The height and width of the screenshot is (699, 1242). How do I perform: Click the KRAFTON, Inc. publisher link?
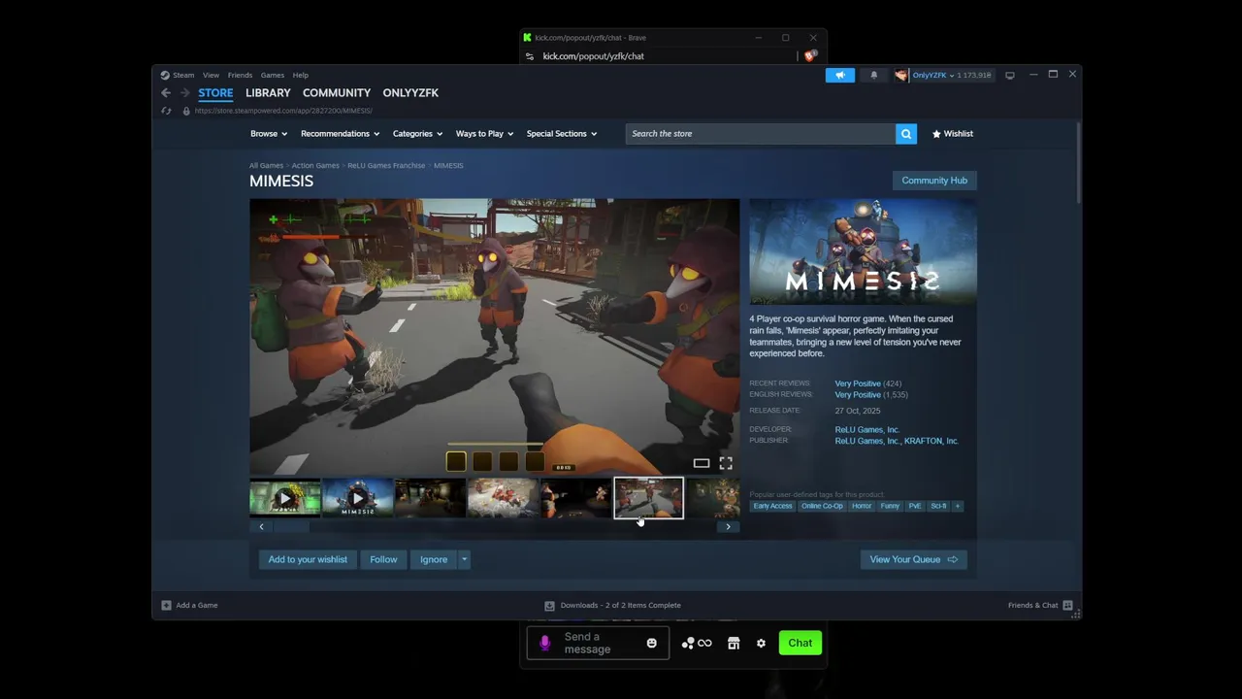coord(931,442)
